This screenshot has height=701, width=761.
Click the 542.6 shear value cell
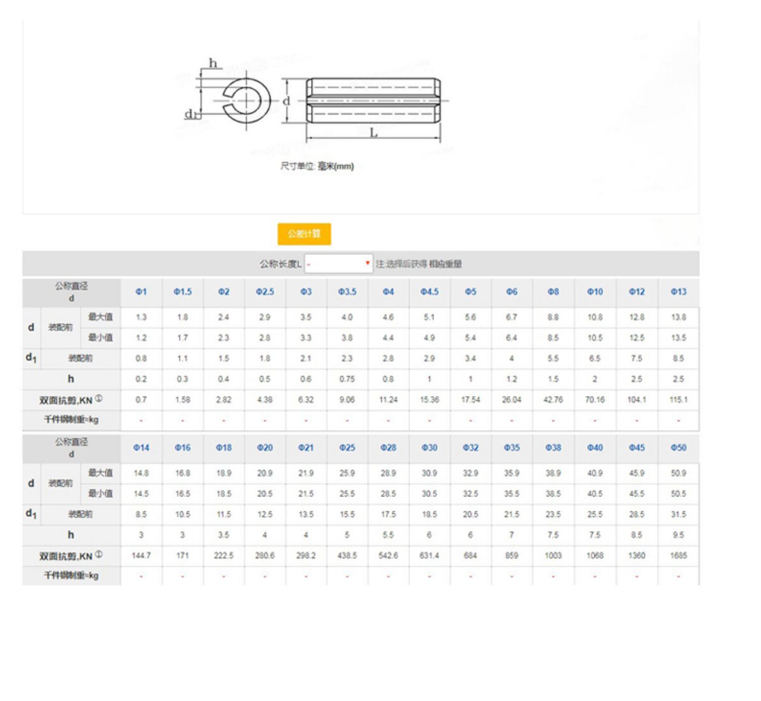click(388, 556)
